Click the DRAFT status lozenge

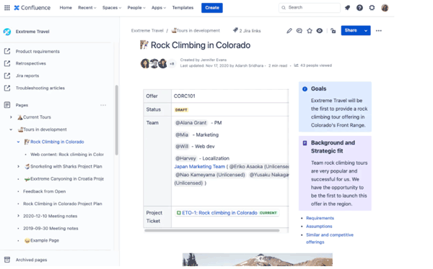[x=181, y=110]
